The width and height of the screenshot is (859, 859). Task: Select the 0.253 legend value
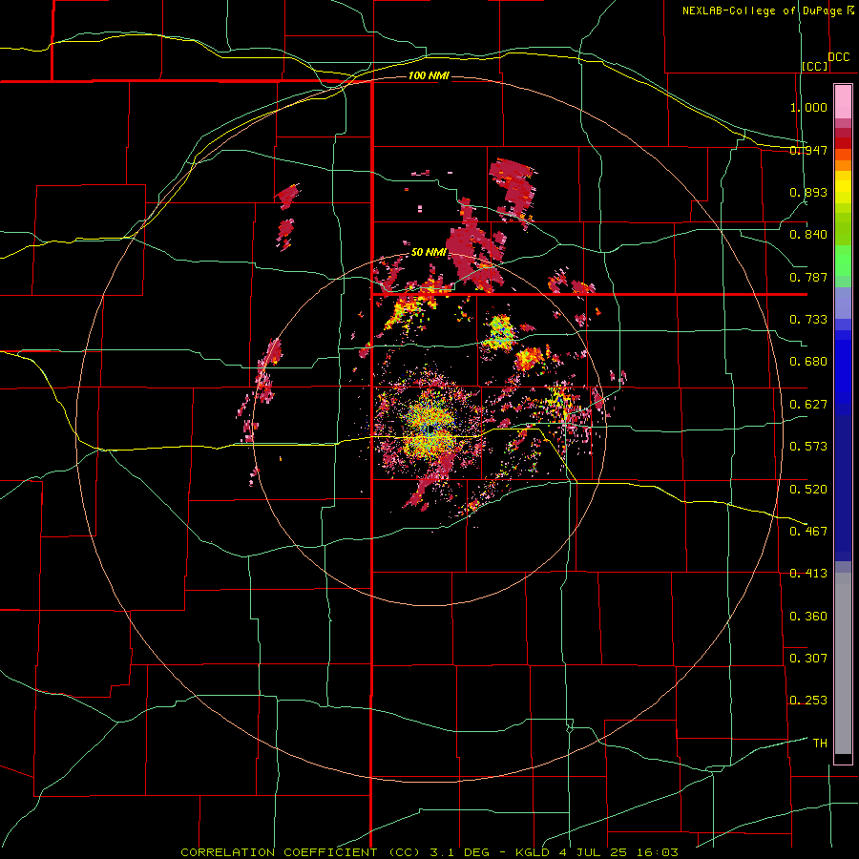pos(808,701)
